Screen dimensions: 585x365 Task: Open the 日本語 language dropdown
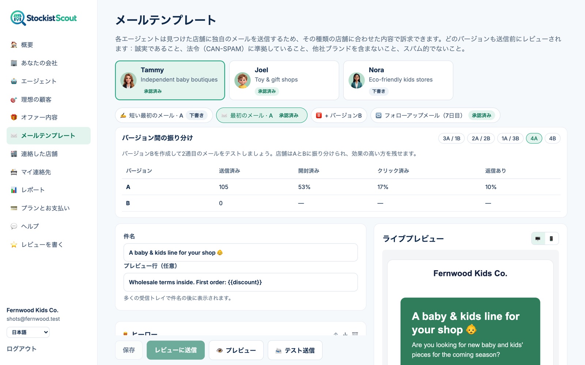click(x=28, y=332)
